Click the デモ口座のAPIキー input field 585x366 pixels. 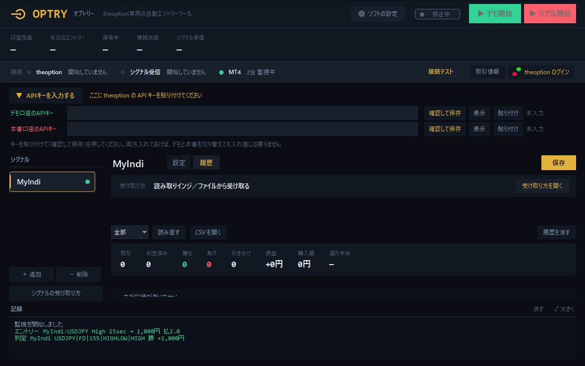(242, 113)
